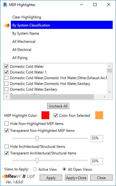Toggle Color Non Selected checkbox

tap(56, 115)
